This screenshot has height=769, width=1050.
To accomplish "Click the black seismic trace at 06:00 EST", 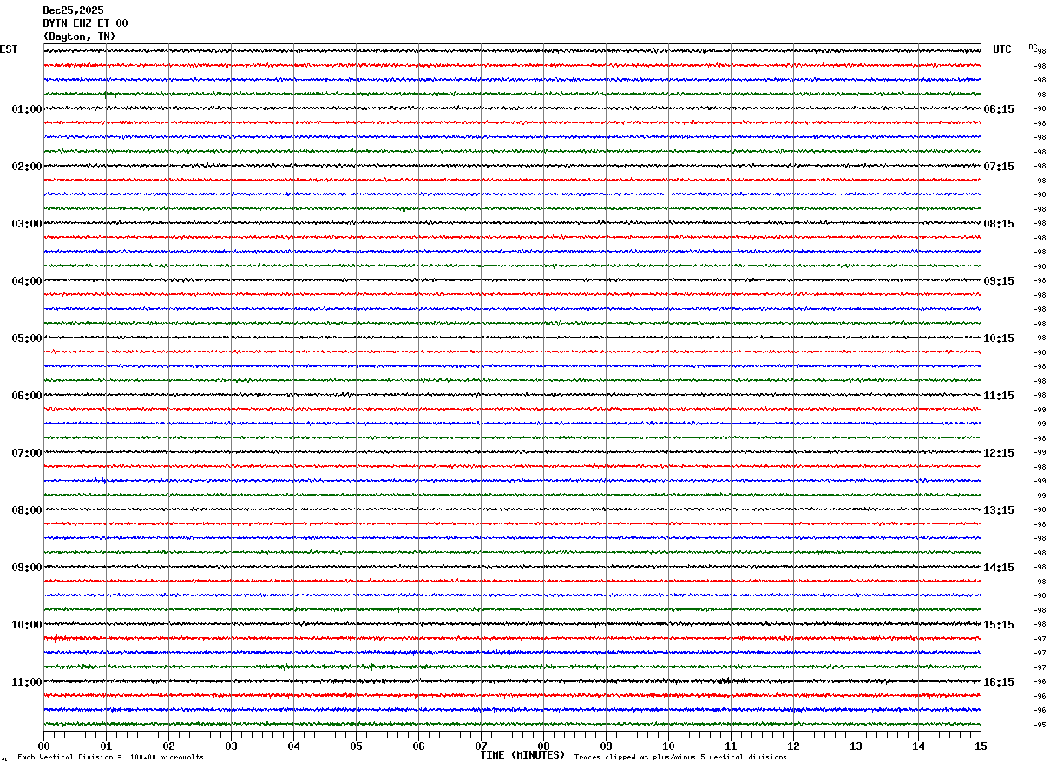I will [x=512, y=395].
